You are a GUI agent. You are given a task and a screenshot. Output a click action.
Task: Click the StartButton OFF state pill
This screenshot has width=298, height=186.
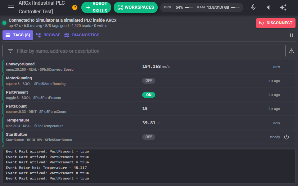(149, 137)
